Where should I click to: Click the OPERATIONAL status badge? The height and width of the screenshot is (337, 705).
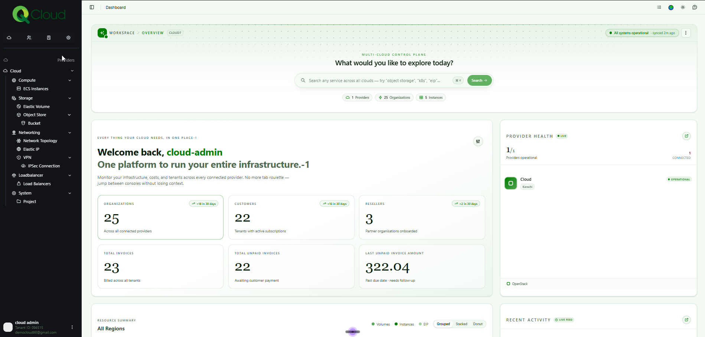click(x=679, y=179)
